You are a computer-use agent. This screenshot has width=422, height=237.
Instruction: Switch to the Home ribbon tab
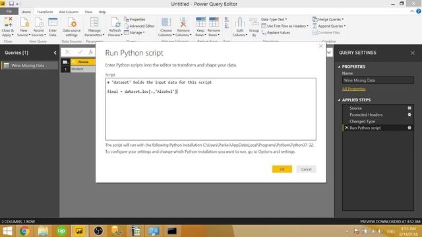(x=26, y=12)
